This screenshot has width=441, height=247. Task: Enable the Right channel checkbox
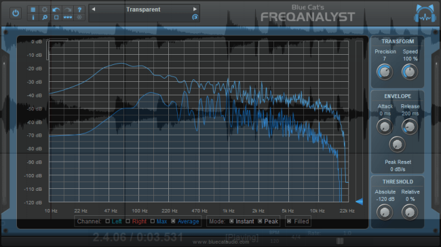coord(128,221)
